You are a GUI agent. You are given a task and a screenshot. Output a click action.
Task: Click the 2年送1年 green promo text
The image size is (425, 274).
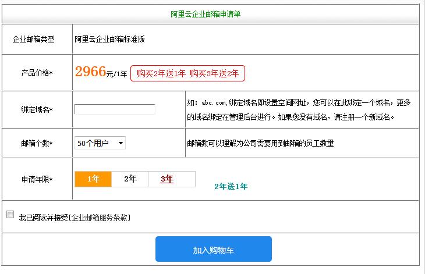click(231, 186)
